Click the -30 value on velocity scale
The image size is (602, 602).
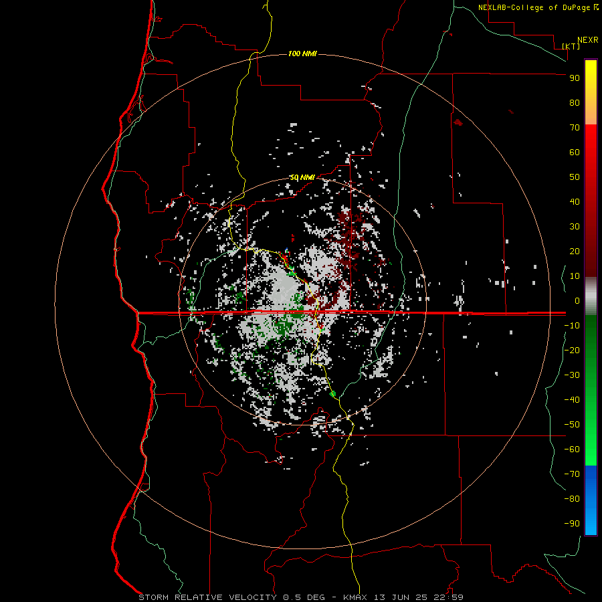point(572,375)
